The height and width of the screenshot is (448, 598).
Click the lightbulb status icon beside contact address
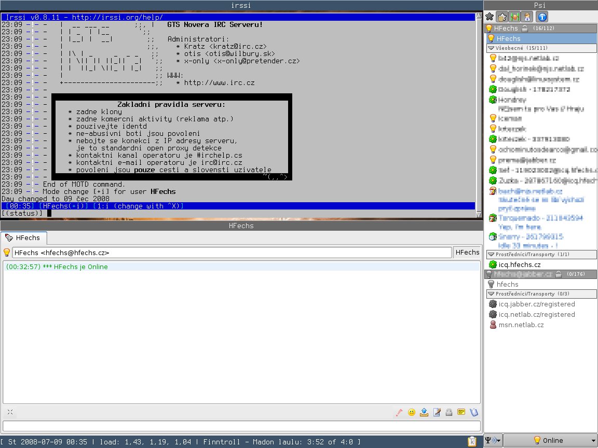tap(6, 253)
